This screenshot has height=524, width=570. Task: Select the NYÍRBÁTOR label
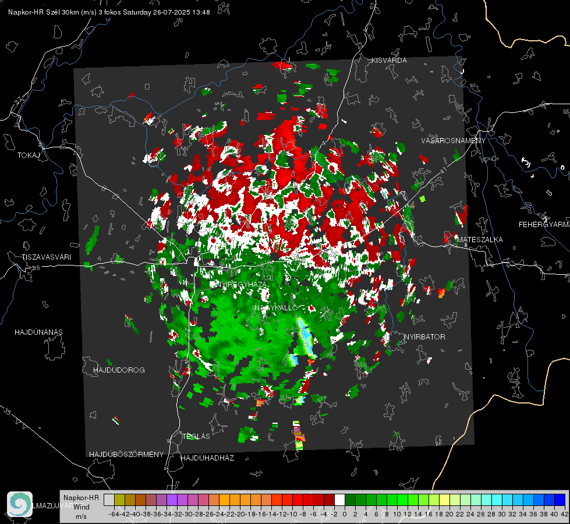pyautogui.click(x=424, y=337)
